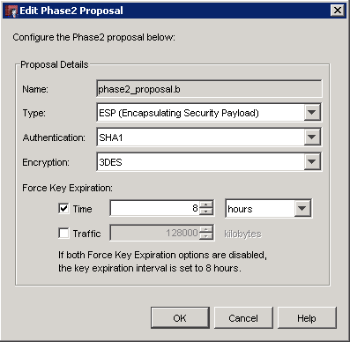Uncheck the Time expiration checkbox
Image resolution: width=350 pixels, height=342 pixels.
(63, 209)
